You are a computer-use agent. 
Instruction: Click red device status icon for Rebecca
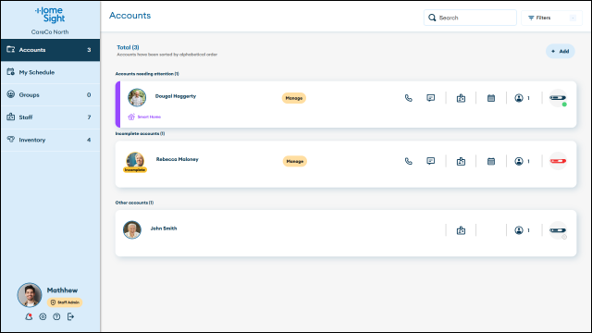pos(558,161)
